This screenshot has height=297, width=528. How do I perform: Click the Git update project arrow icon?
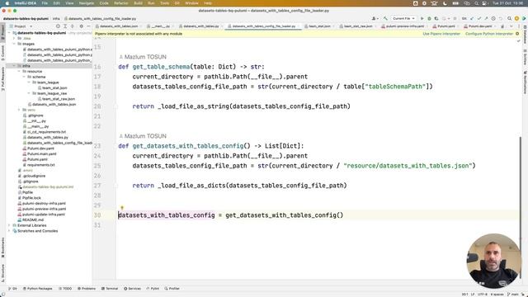[x=472, y=18]
